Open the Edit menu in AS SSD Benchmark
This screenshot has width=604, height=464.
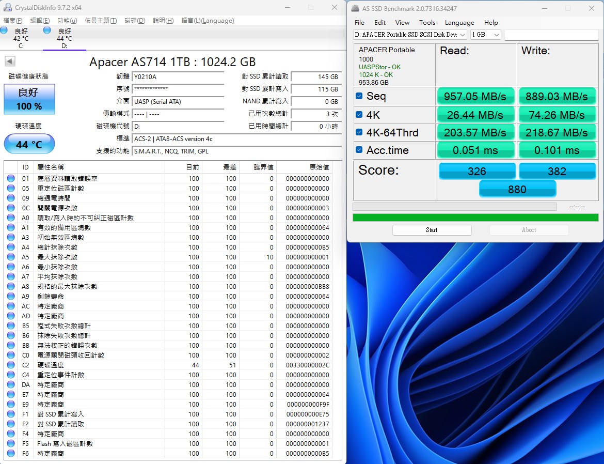[380, 22]
